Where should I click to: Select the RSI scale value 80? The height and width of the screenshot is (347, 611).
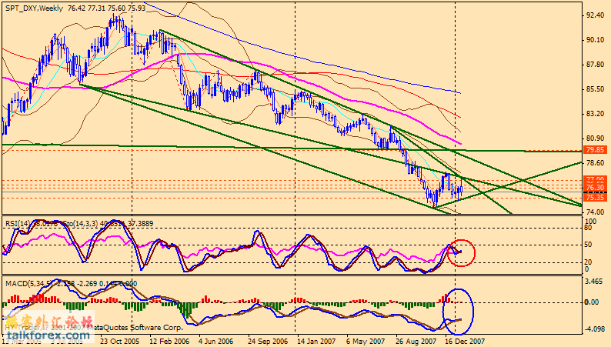pyautogui.click(x=589, y=228)
